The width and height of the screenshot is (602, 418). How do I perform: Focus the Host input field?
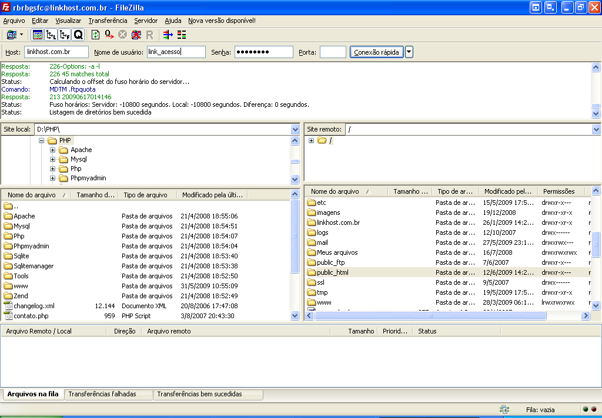coord(56,52)
